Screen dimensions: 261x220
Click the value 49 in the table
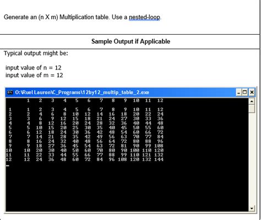(100, 137)
